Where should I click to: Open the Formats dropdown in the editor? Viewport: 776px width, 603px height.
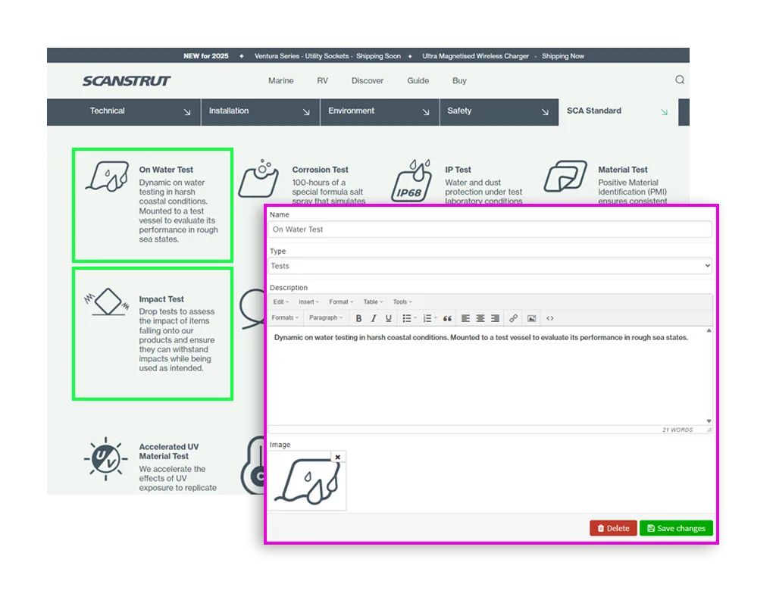[285, 317]
